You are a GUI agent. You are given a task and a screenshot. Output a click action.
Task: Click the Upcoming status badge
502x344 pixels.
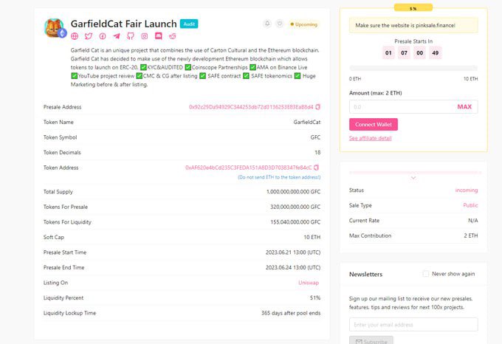tap(303, 24)
